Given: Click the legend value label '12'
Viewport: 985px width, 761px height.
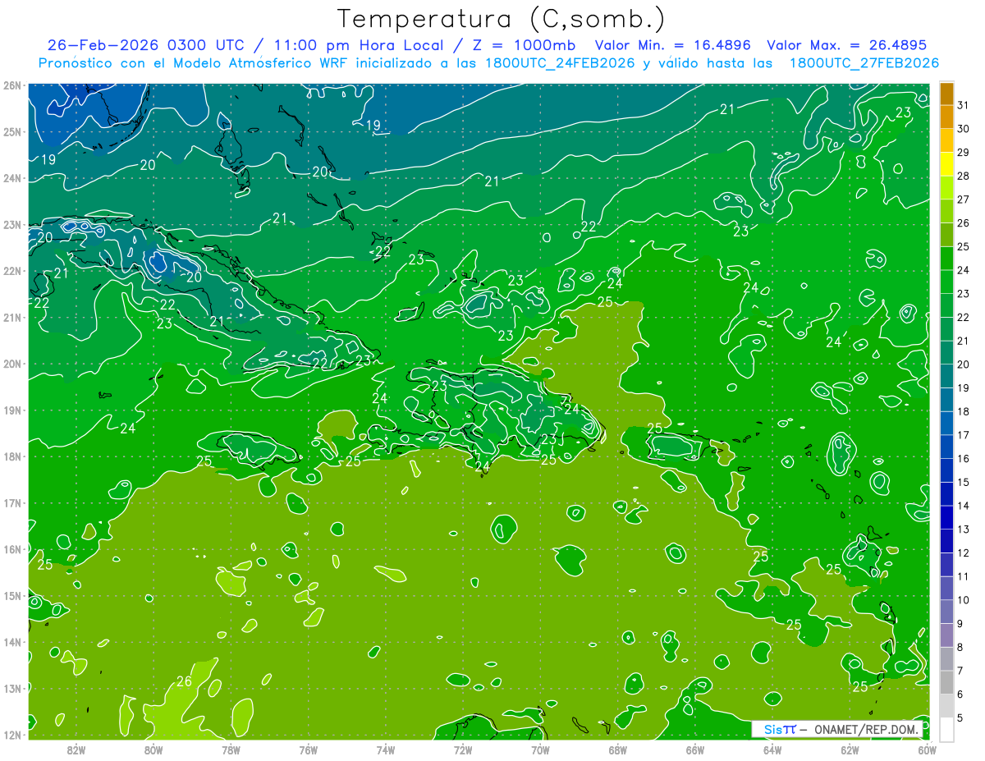Looking at the screenshot, I should pyautogui.click(x=964, y=553).
